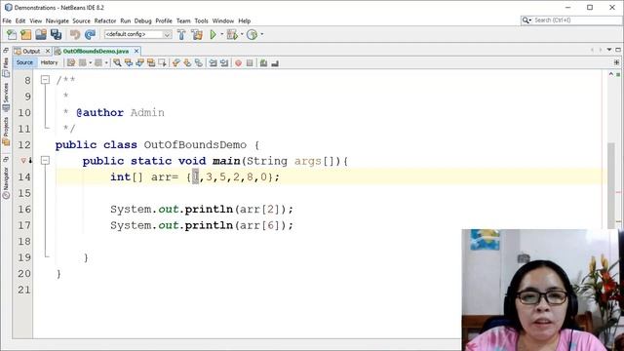Screen dimensions: 624x351
Task: Open the File menu
Action: click(7, 20)
